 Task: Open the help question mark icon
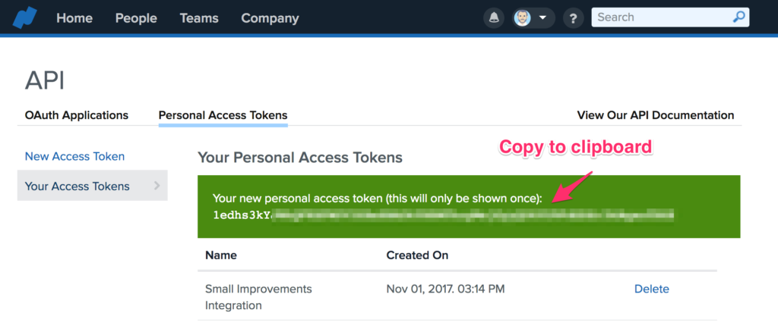(x=573, y=17)
